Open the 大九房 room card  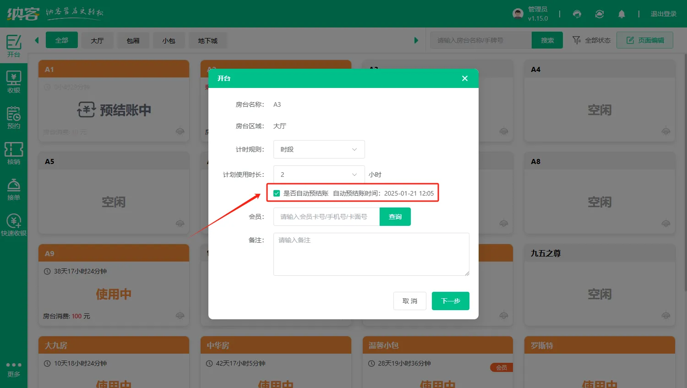pyautogui.click(x=114, y=362)
